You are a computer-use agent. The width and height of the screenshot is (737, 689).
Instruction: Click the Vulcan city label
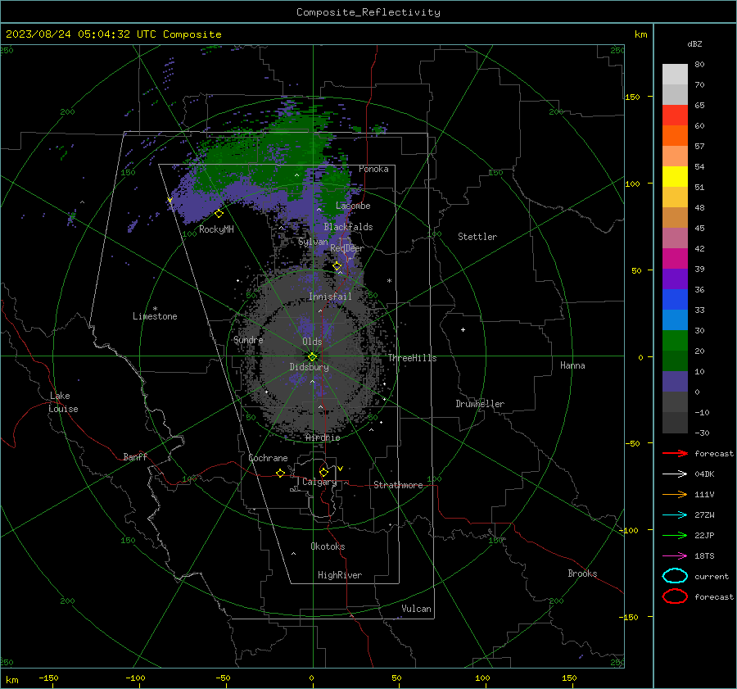tap(416, 609)
